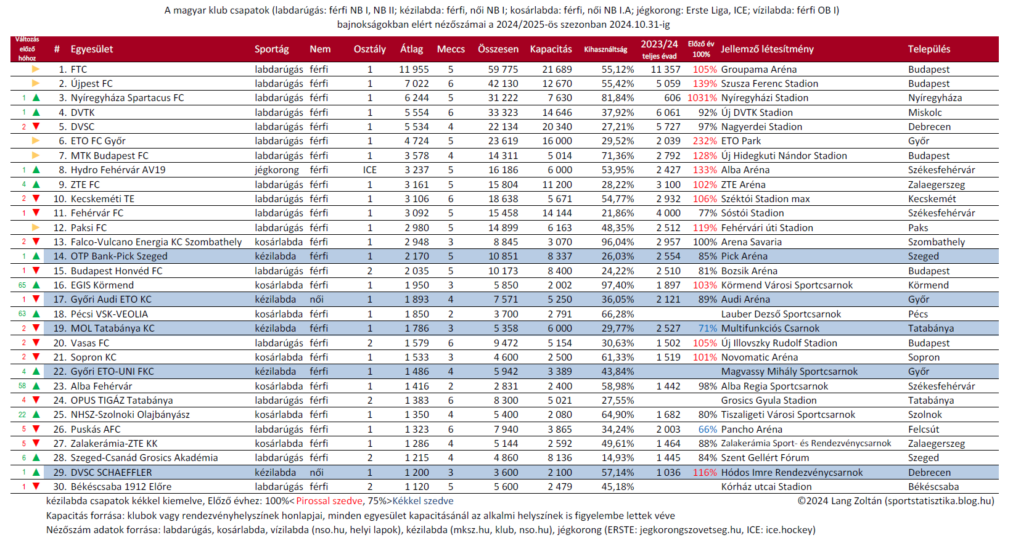The height and width of the screenshot is (543, 1013).
Task: Click the yellow arrow beside FTC
Action: (36, 69)
